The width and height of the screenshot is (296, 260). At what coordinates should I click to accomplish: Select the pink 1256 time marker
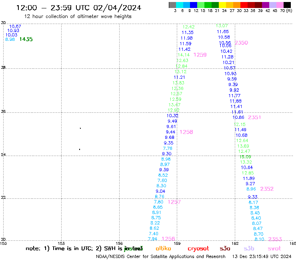click(168, 239)
